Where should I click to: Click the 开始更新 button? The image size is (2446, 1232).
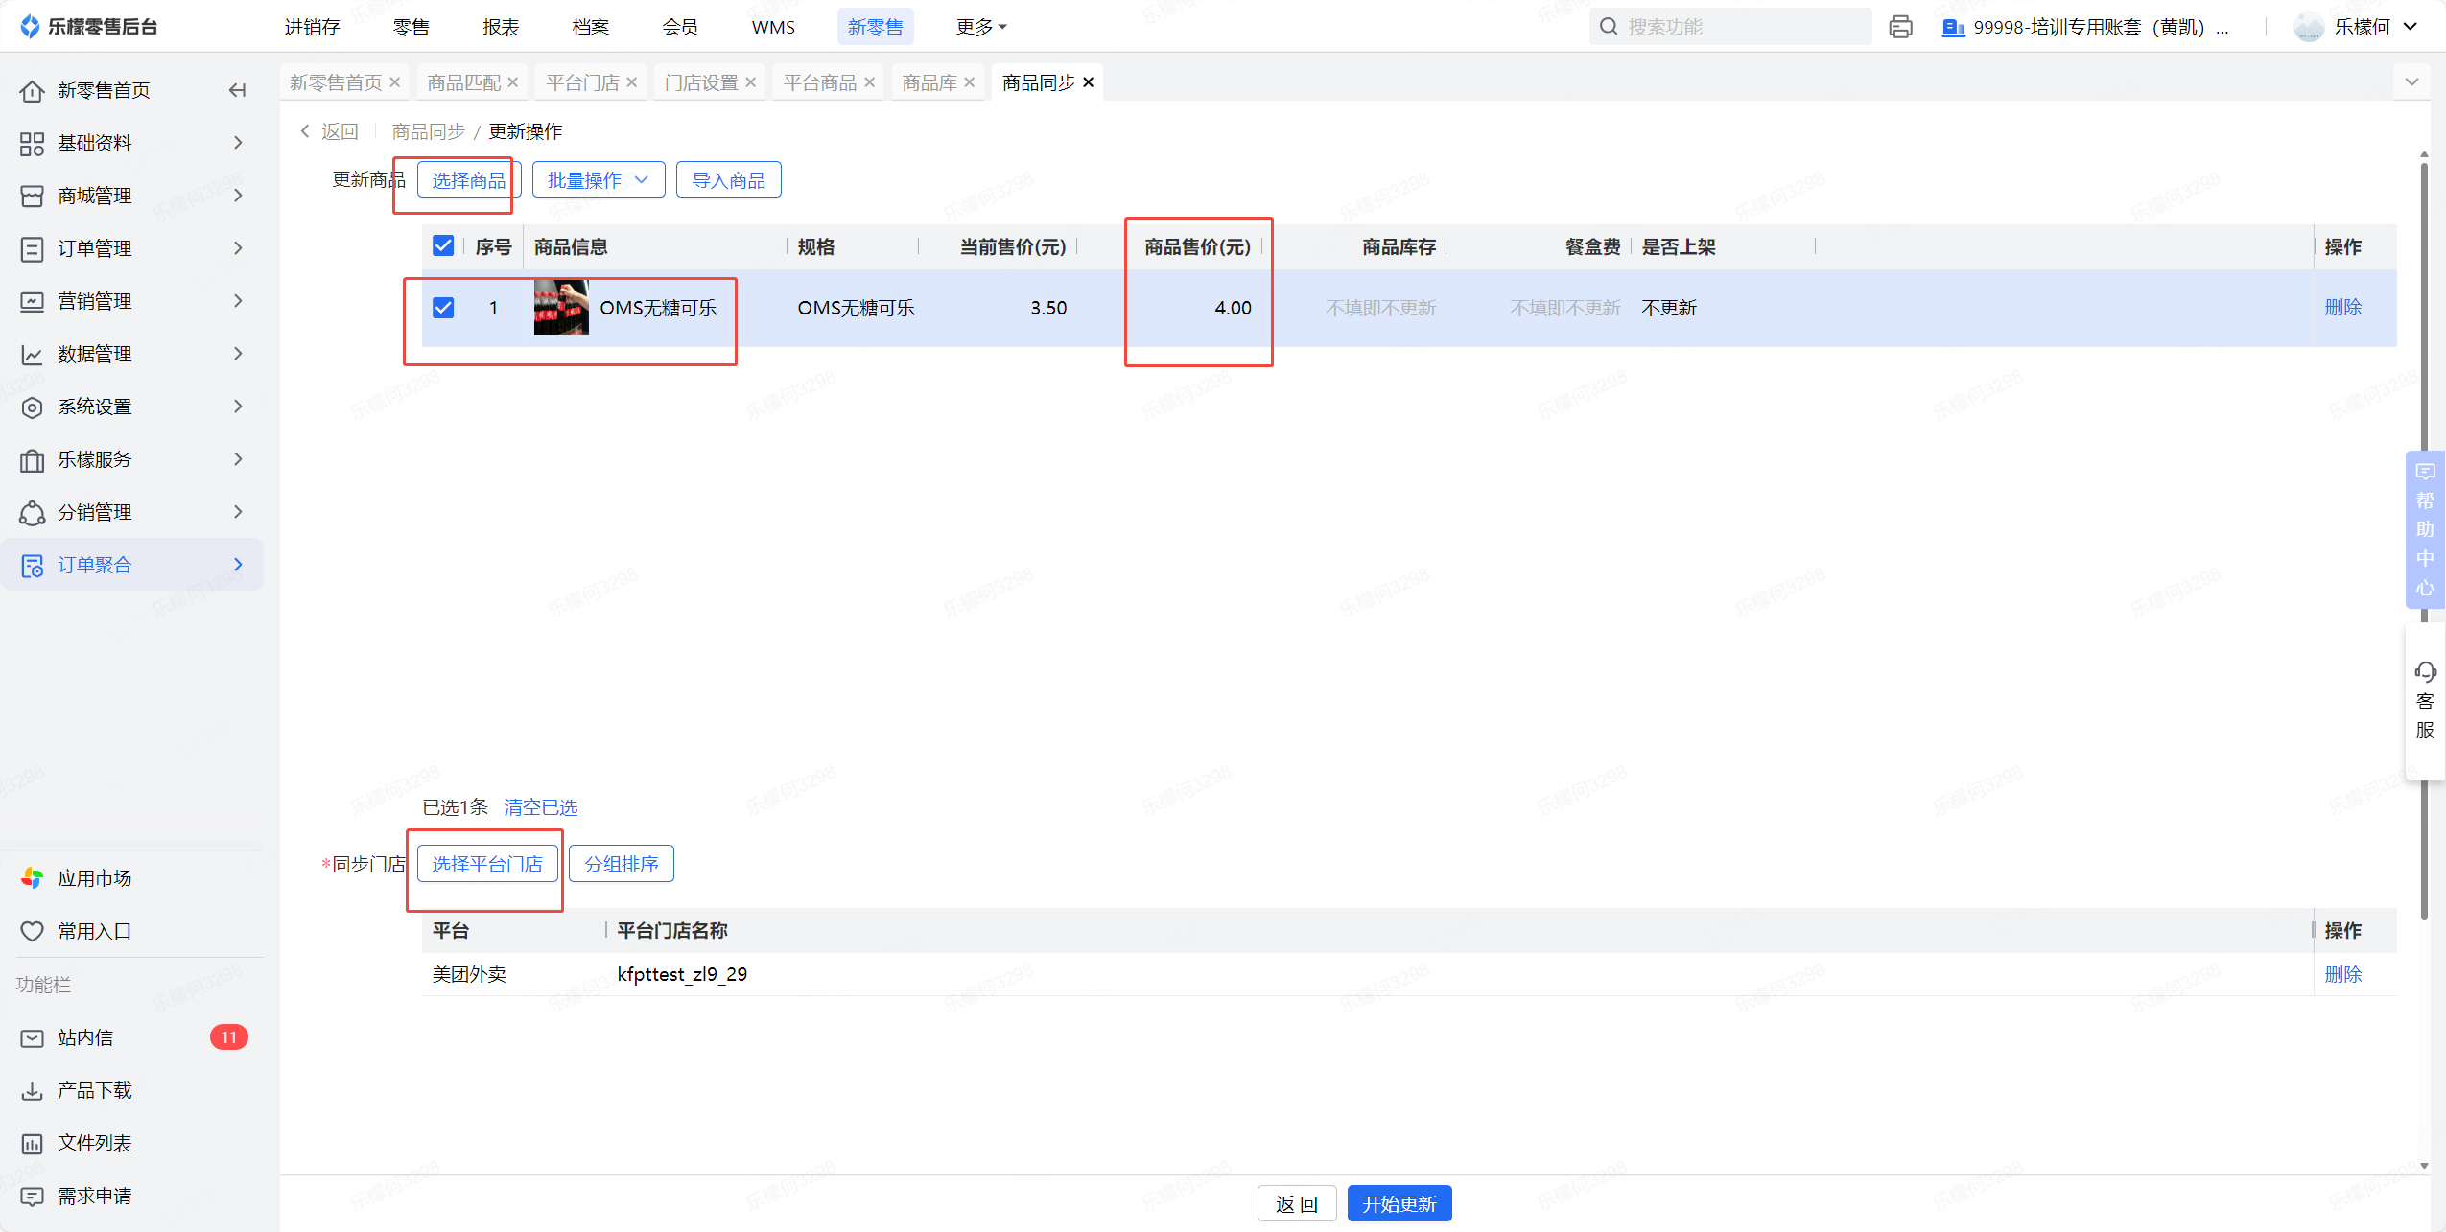pos(1399,1203)
